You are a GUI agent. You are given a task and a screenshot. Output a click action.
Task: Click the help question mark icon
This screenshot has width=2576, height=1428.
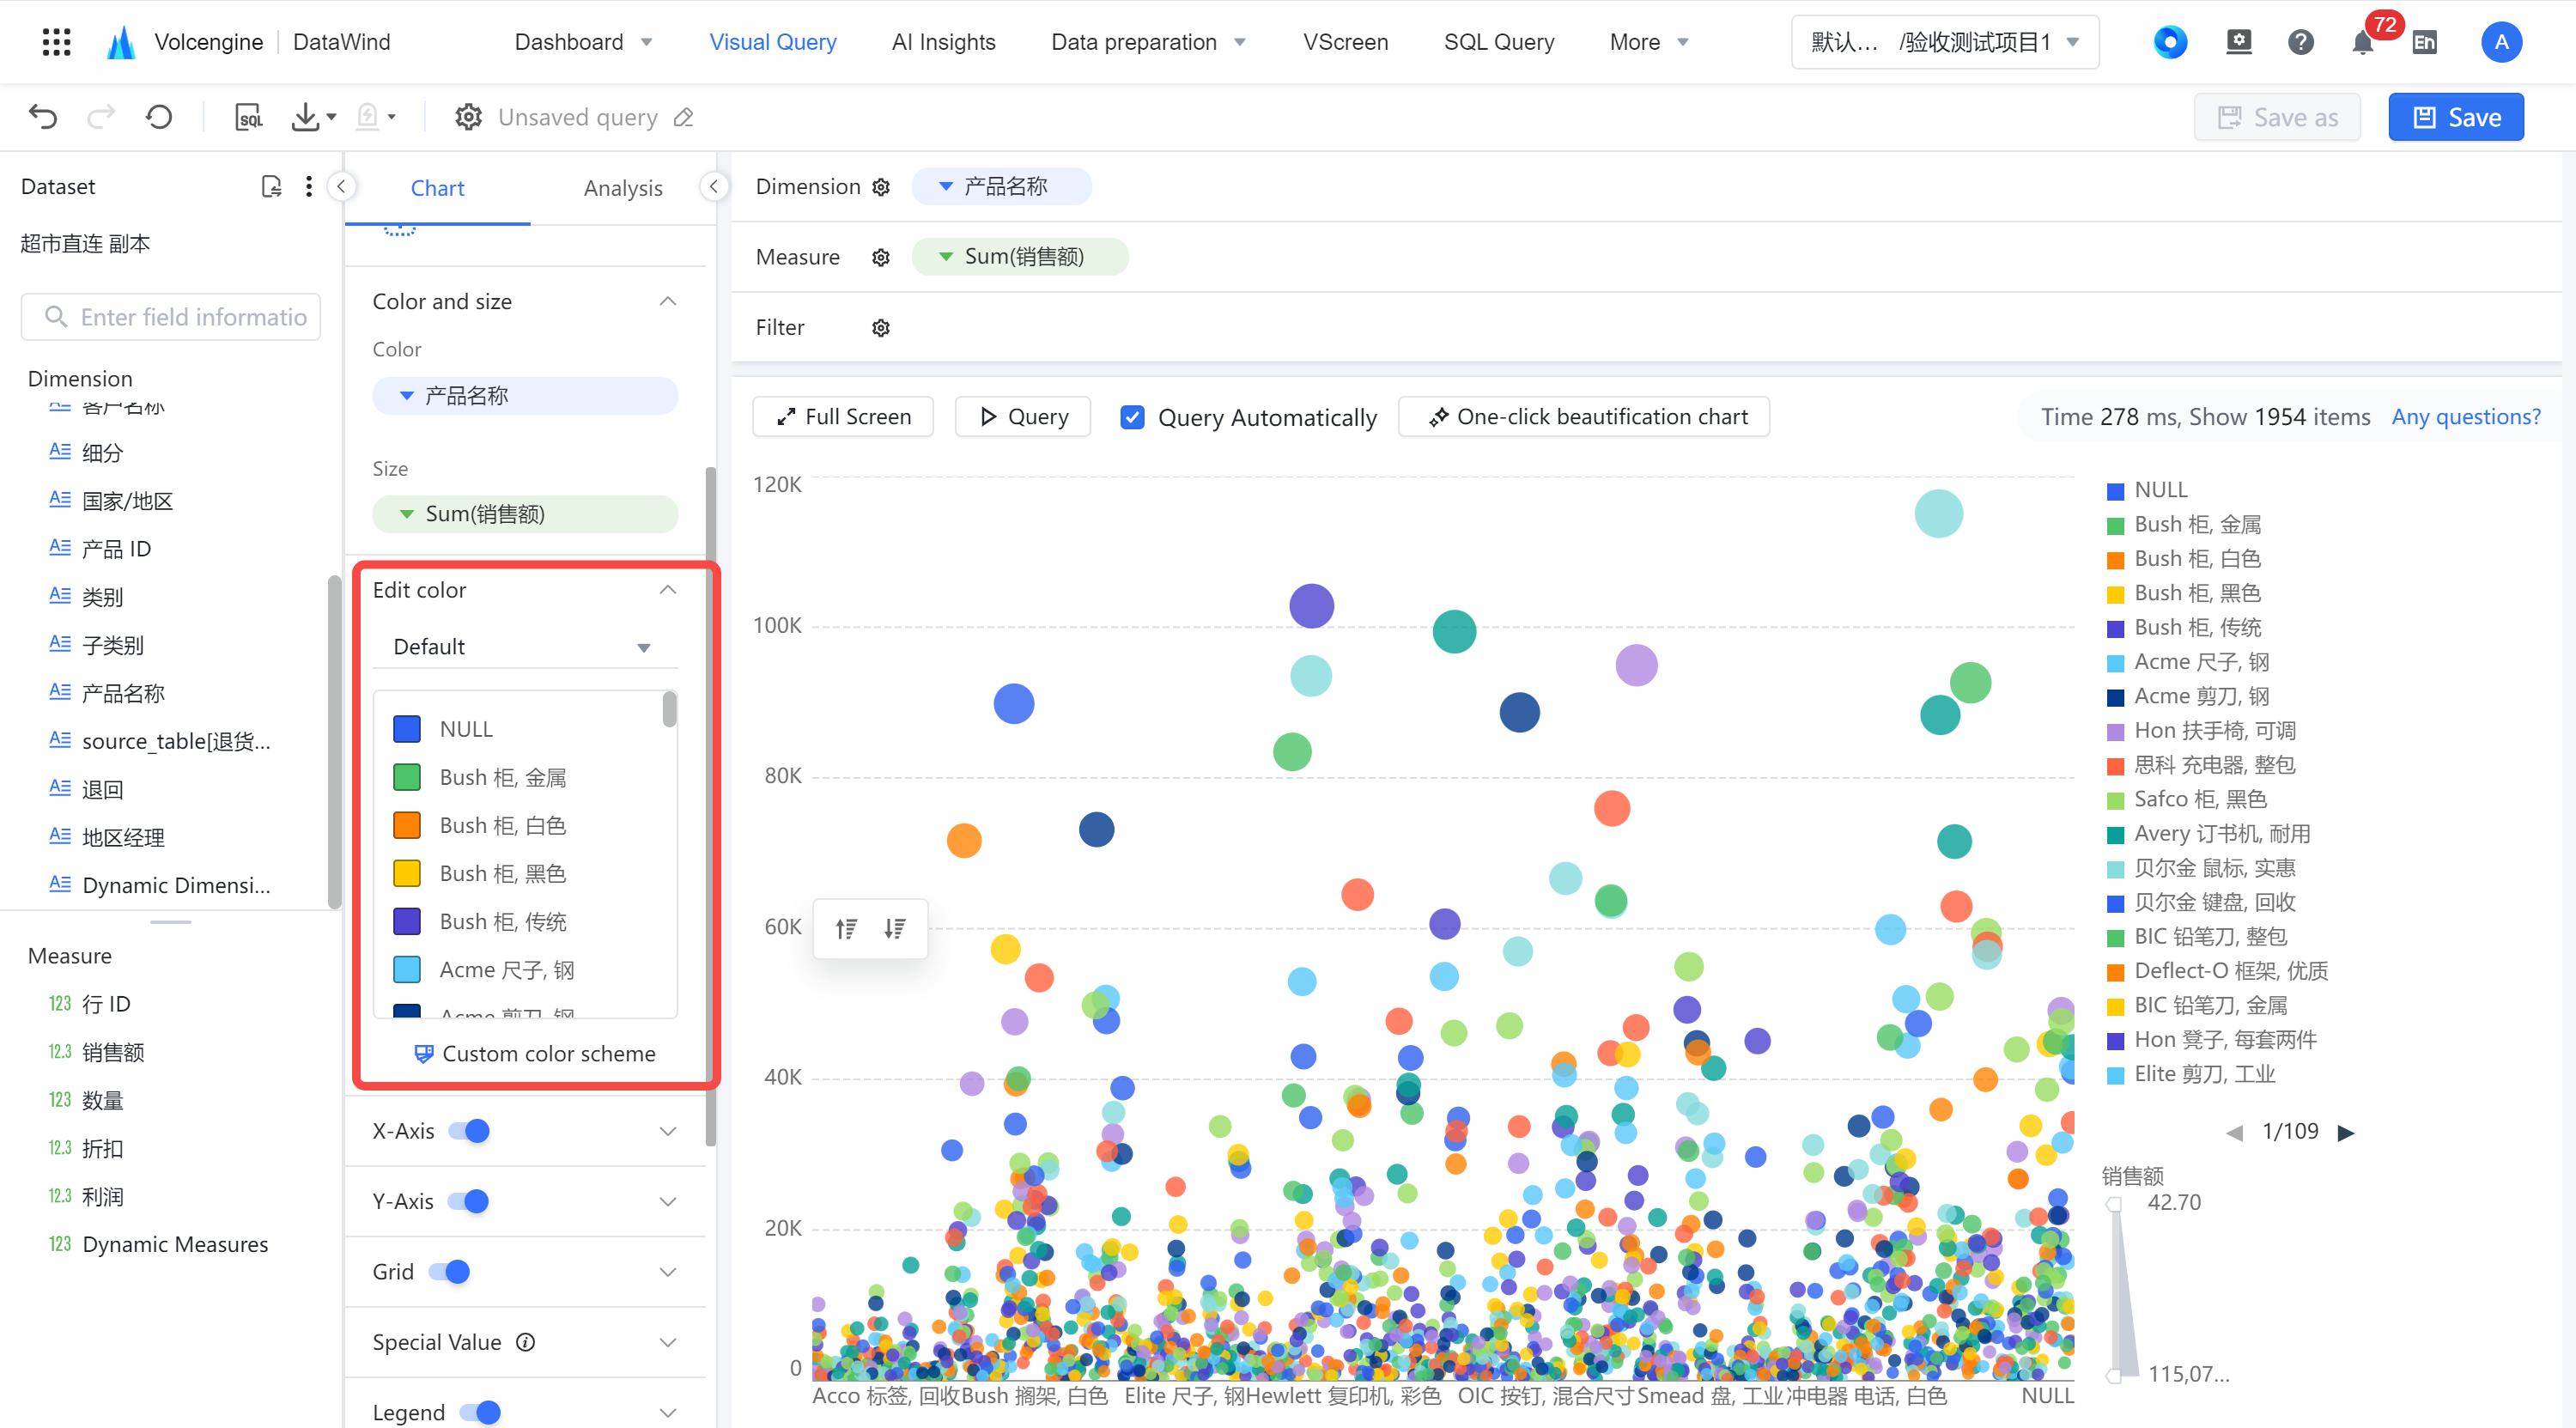pos(2301,42)
